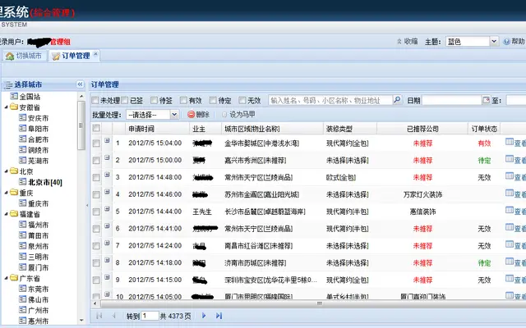The width and height of the screenshot is (526, 328).
Task: Go to previous page arrow
Action: [113, 316]
